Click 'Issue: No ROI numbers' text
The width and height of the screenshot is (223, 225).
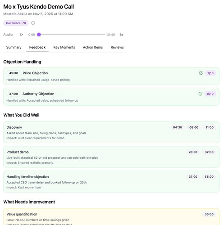pos(38,220)
